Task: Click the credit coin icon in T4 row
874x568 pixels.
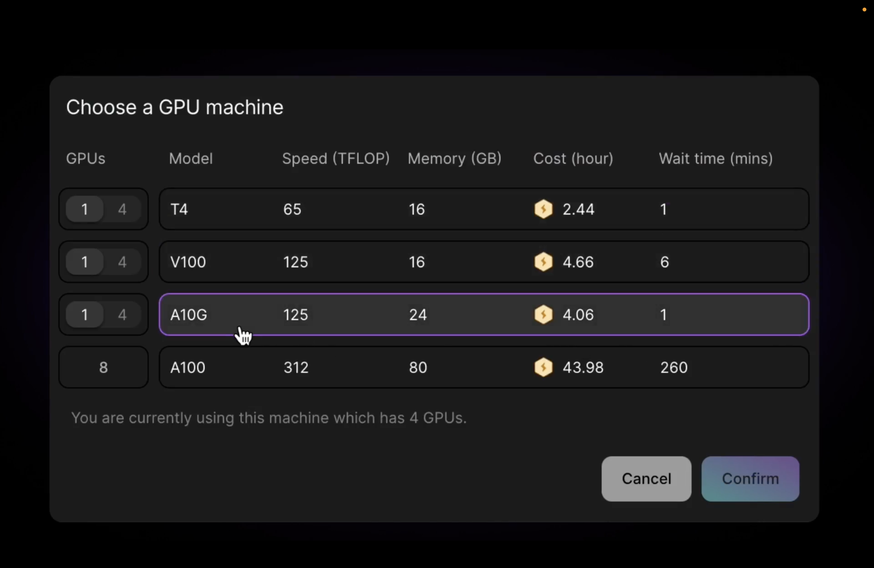Action: tap(543, 209)
